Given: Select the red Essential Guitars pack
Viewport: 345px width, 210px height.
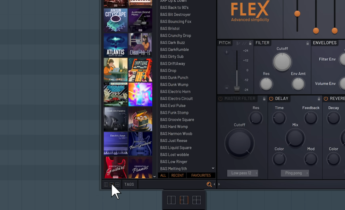Looking at the screenshot, I should click(115, 167).
